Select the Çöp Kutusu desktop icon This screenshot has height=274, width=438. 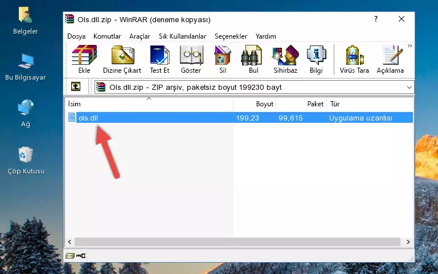coord(26,160)
